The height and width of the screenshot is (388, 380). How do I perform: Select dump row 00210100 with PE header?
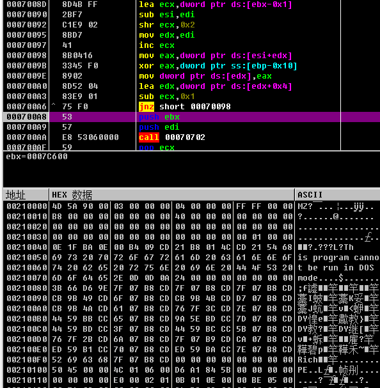[191, 370]
